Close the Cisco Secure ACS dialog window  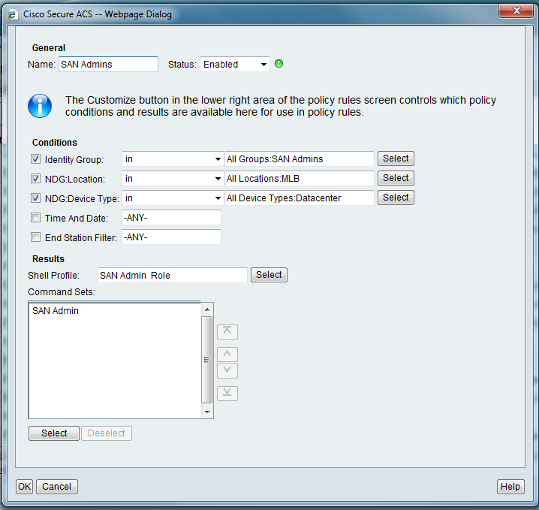516,11
